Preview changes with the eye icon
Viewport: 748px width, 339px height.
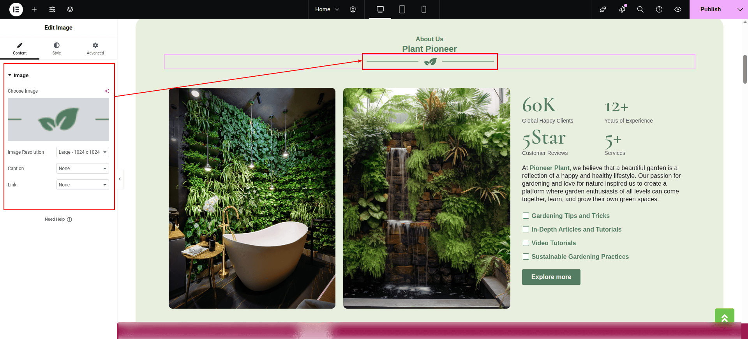678,9
